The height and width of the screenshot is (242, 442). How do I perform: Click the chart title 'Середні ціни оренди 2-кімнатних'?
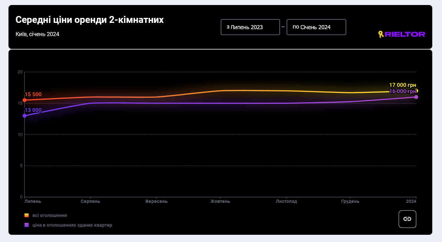(89, 20)
